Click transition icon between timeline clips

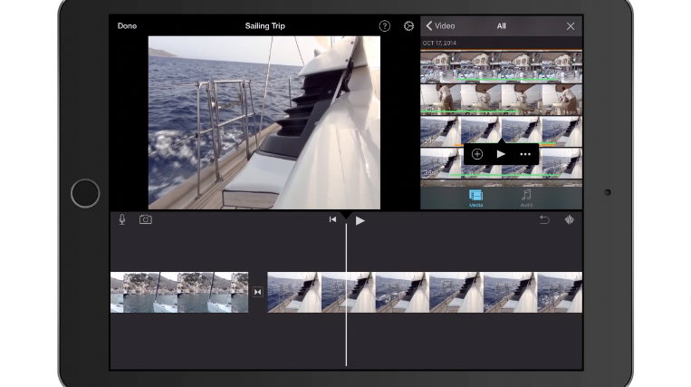tap(258, 292)
